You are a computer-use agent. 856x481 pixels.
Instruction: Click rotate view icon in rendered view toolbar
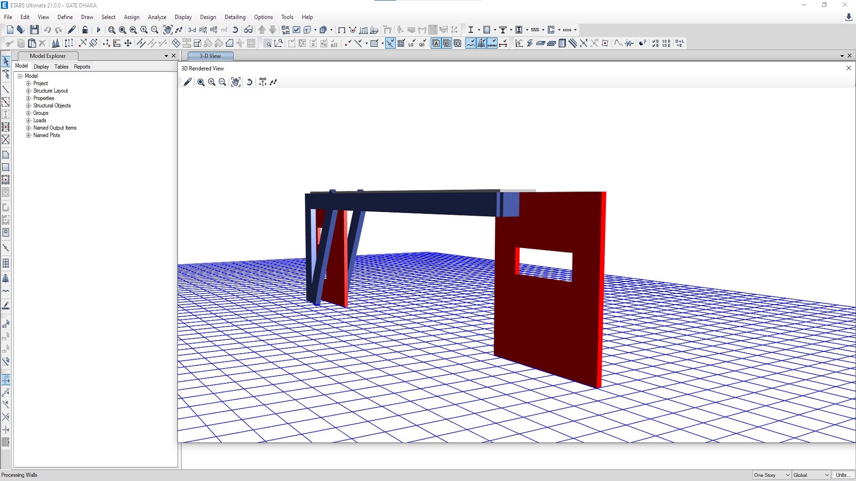coord(249,82)
